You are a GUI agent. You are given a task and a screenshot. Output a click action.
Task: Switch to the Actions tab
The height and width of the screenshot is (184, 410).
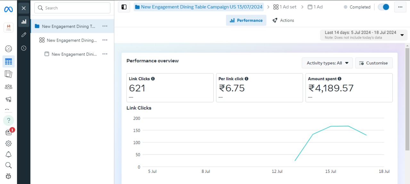[x=283, y=20]
